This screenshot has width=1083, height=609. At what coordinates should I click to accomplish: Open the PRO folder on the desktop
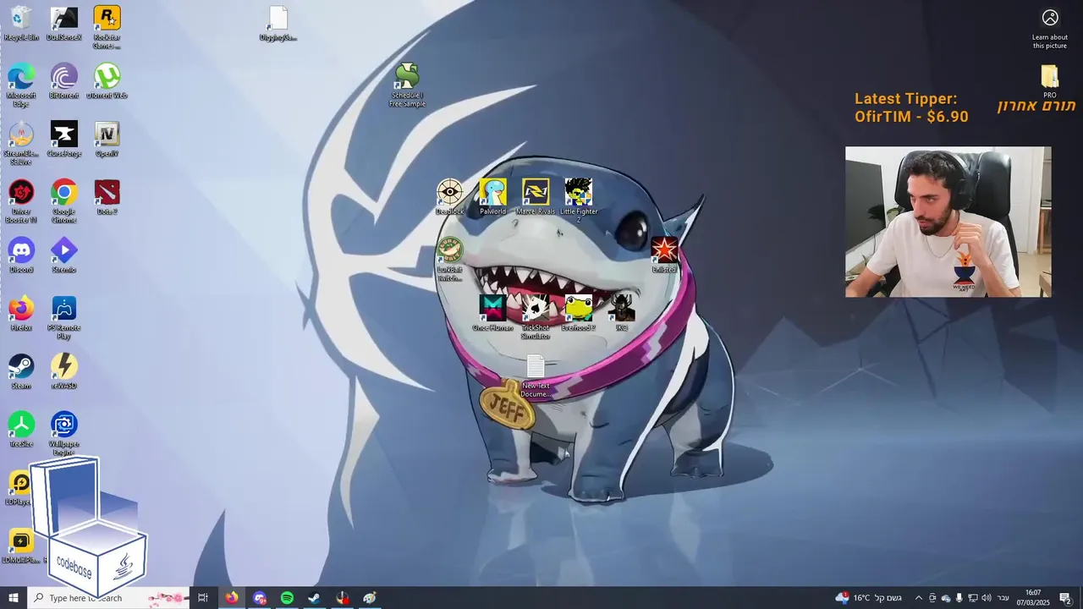(1050, 82)
